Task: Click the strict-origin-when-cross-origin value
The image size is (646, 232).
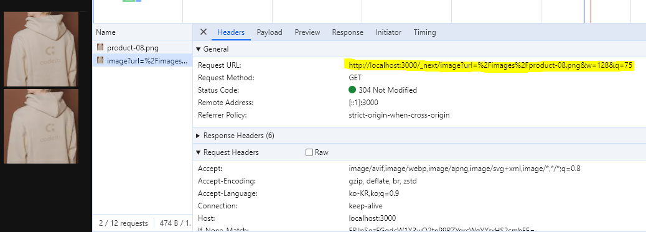Action: point(399,115)
